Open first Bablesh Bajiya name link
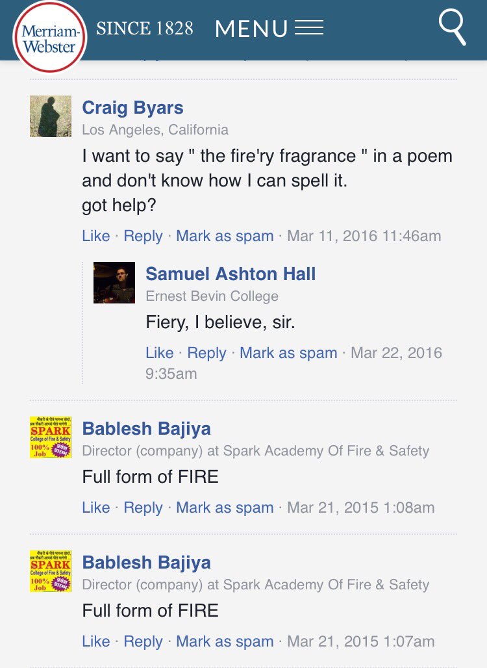The height and width of the screenshot is (668, 487). pos(147,429)
